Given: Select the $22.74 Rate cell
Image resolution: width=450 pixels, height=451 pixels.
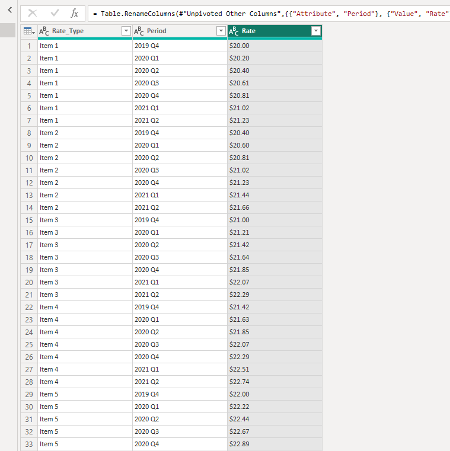Looking at the screenshot, I should pos(275,382).
